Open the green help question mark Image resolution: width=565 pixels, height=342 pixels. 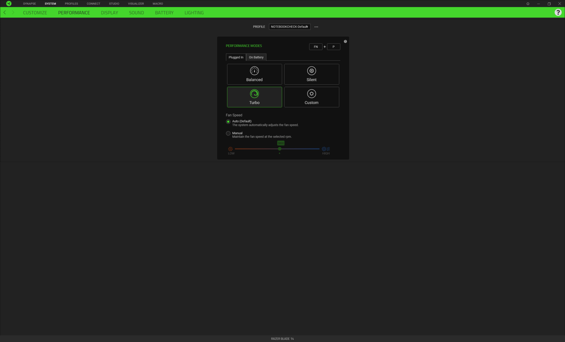click(558, 12)
